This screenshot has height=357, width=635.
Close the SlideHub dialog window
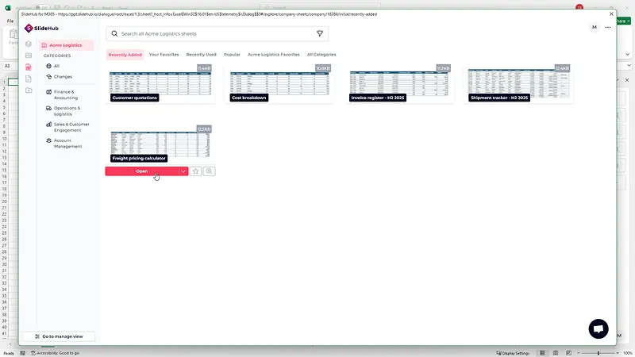pyautogui.click(x=611, y=13)
